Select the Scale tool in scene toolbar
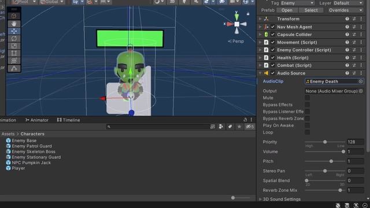 (14, 46)
